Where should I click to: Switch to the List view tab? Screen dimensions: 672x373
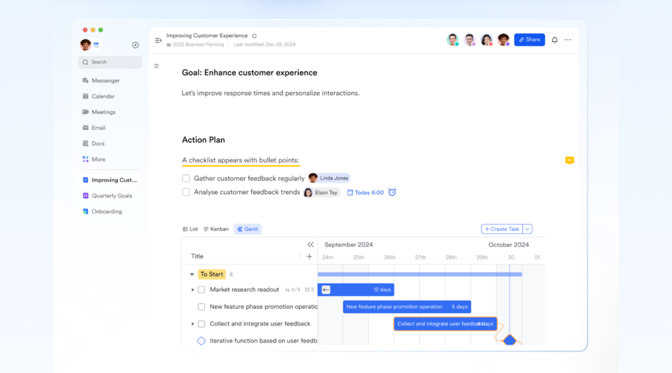[190, 229]
